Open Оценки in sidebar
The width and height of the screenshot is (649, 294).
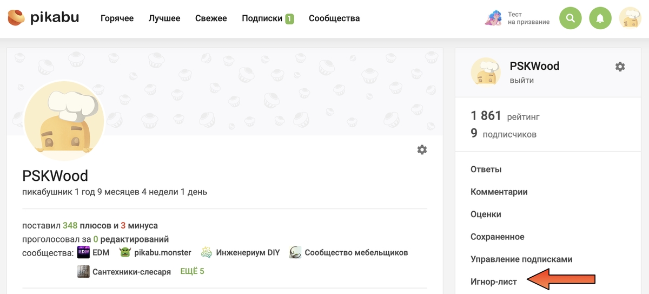pyautogui.click(x=486, y=214)
